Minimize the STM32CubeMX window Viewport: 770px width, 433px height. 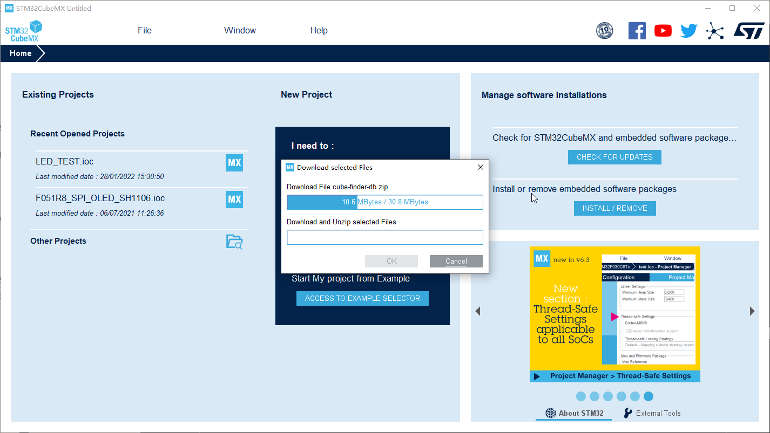707,8
